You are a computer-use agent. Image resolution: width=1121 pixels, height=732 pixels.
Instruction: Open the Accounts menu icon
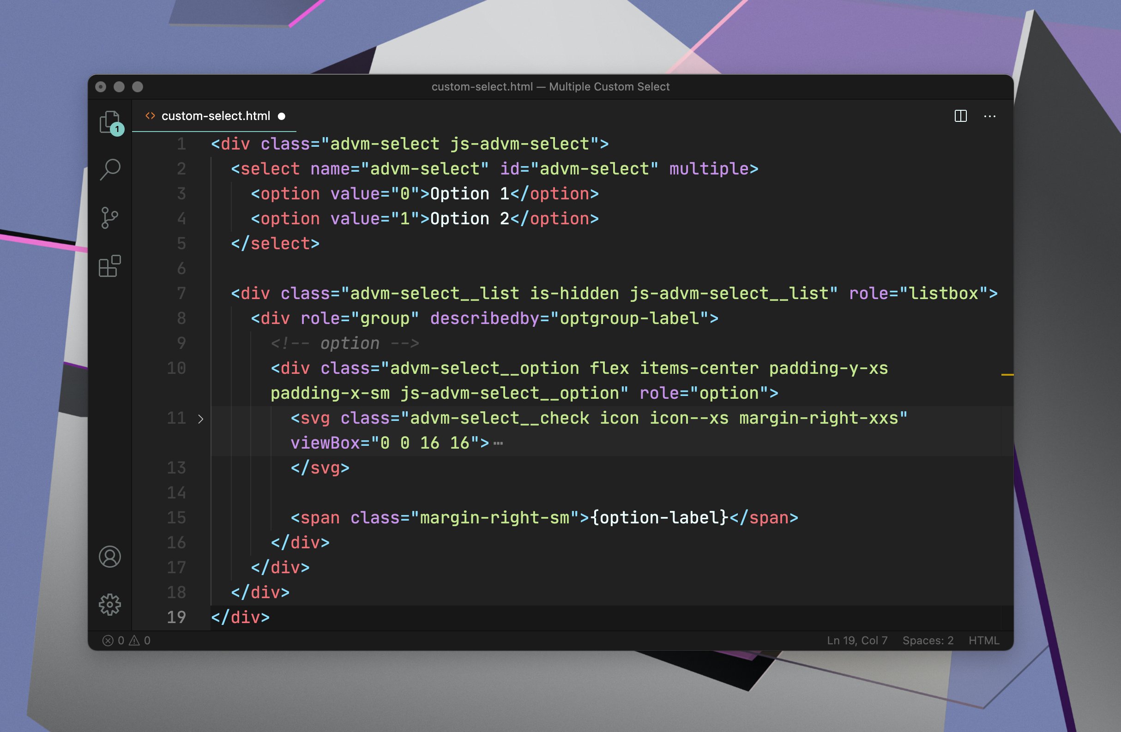pos(110,557)
